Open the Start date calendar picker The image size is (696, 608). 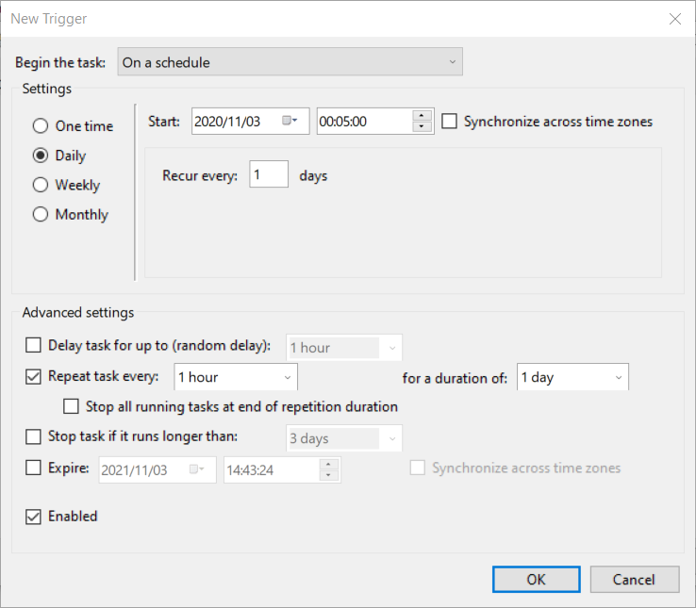(x=290, y=122)
